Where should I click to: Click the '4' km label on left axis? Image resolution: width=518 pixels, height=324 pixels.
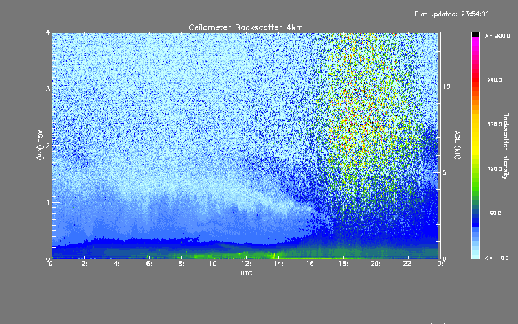(x=48, y=32)
